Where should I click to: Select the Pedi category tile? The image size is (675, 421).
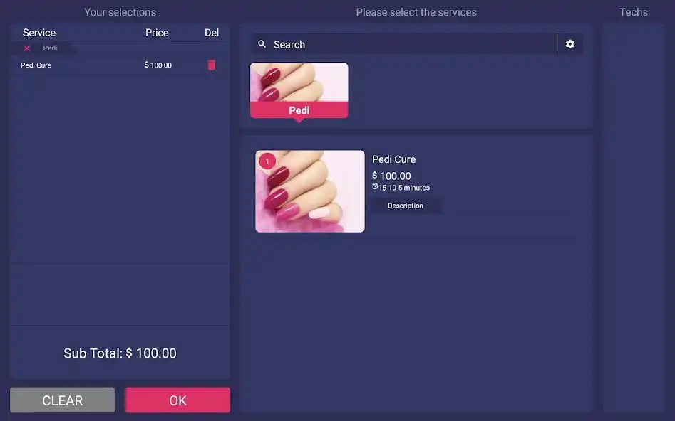299,90
